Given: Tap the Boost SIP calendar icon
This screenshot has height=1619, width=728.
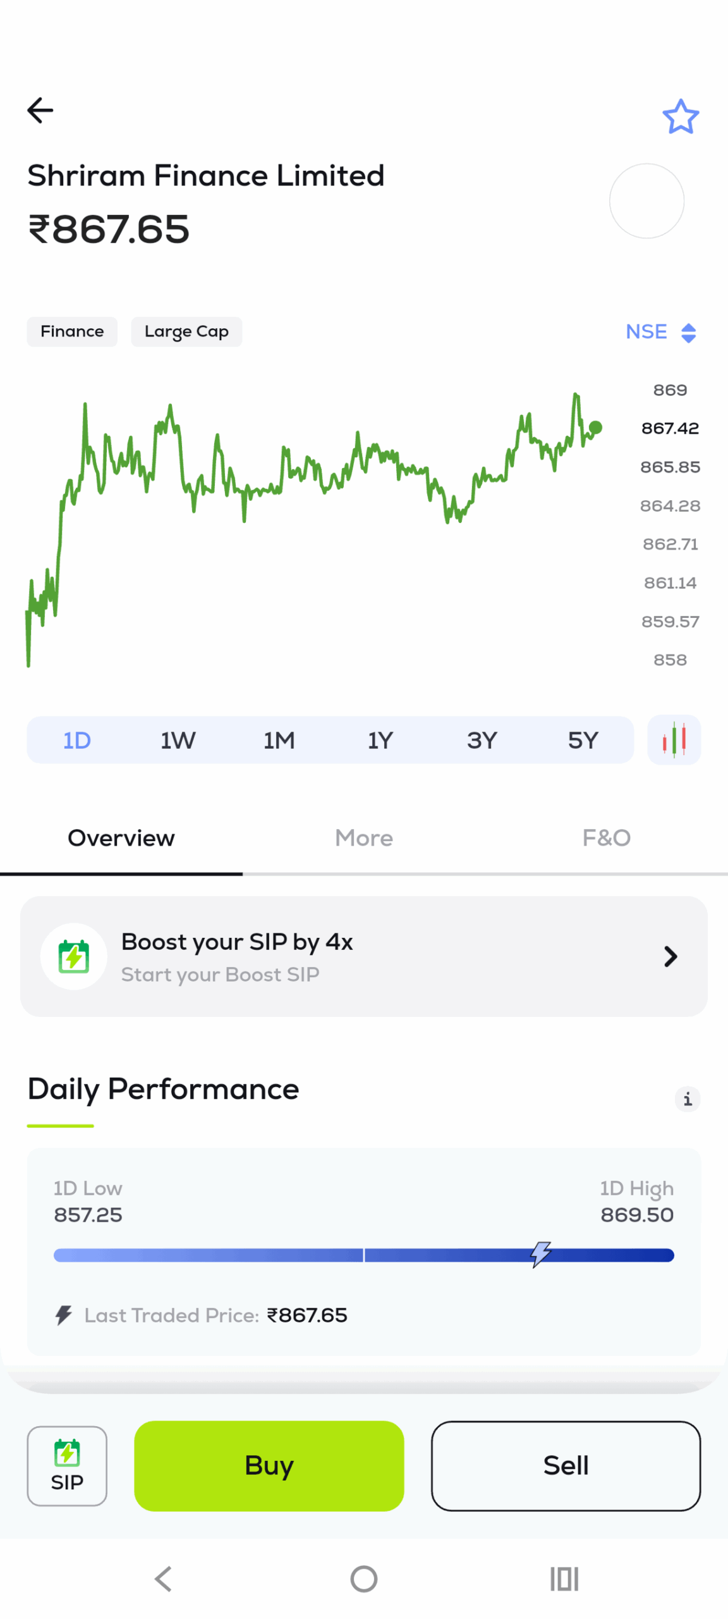Looking at the screenshot, I should pos(74,956).
